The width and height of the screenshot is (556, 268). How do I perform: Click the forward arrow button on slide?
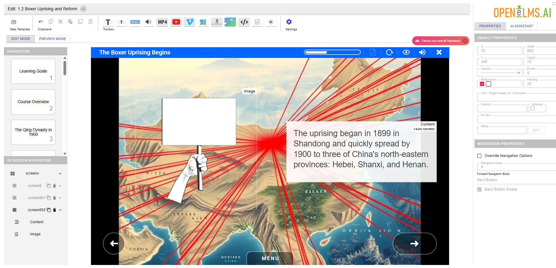point(415,243)
